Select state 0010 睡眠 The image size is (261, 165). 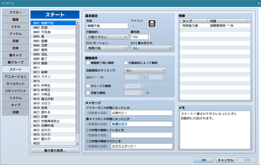pyautogui.click(x=53, y=63)
